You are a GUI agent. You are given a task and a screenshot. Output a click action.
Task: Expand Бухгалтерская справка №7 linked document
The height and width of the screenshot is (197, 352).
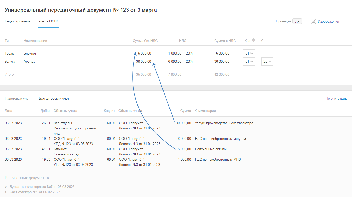point(42,187)
